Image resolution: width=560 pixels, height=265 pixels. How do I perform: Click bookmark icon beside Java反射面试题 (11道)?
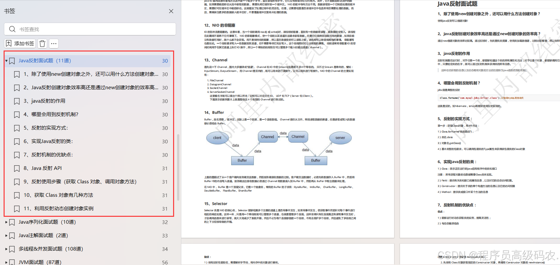tap(12, 61)
